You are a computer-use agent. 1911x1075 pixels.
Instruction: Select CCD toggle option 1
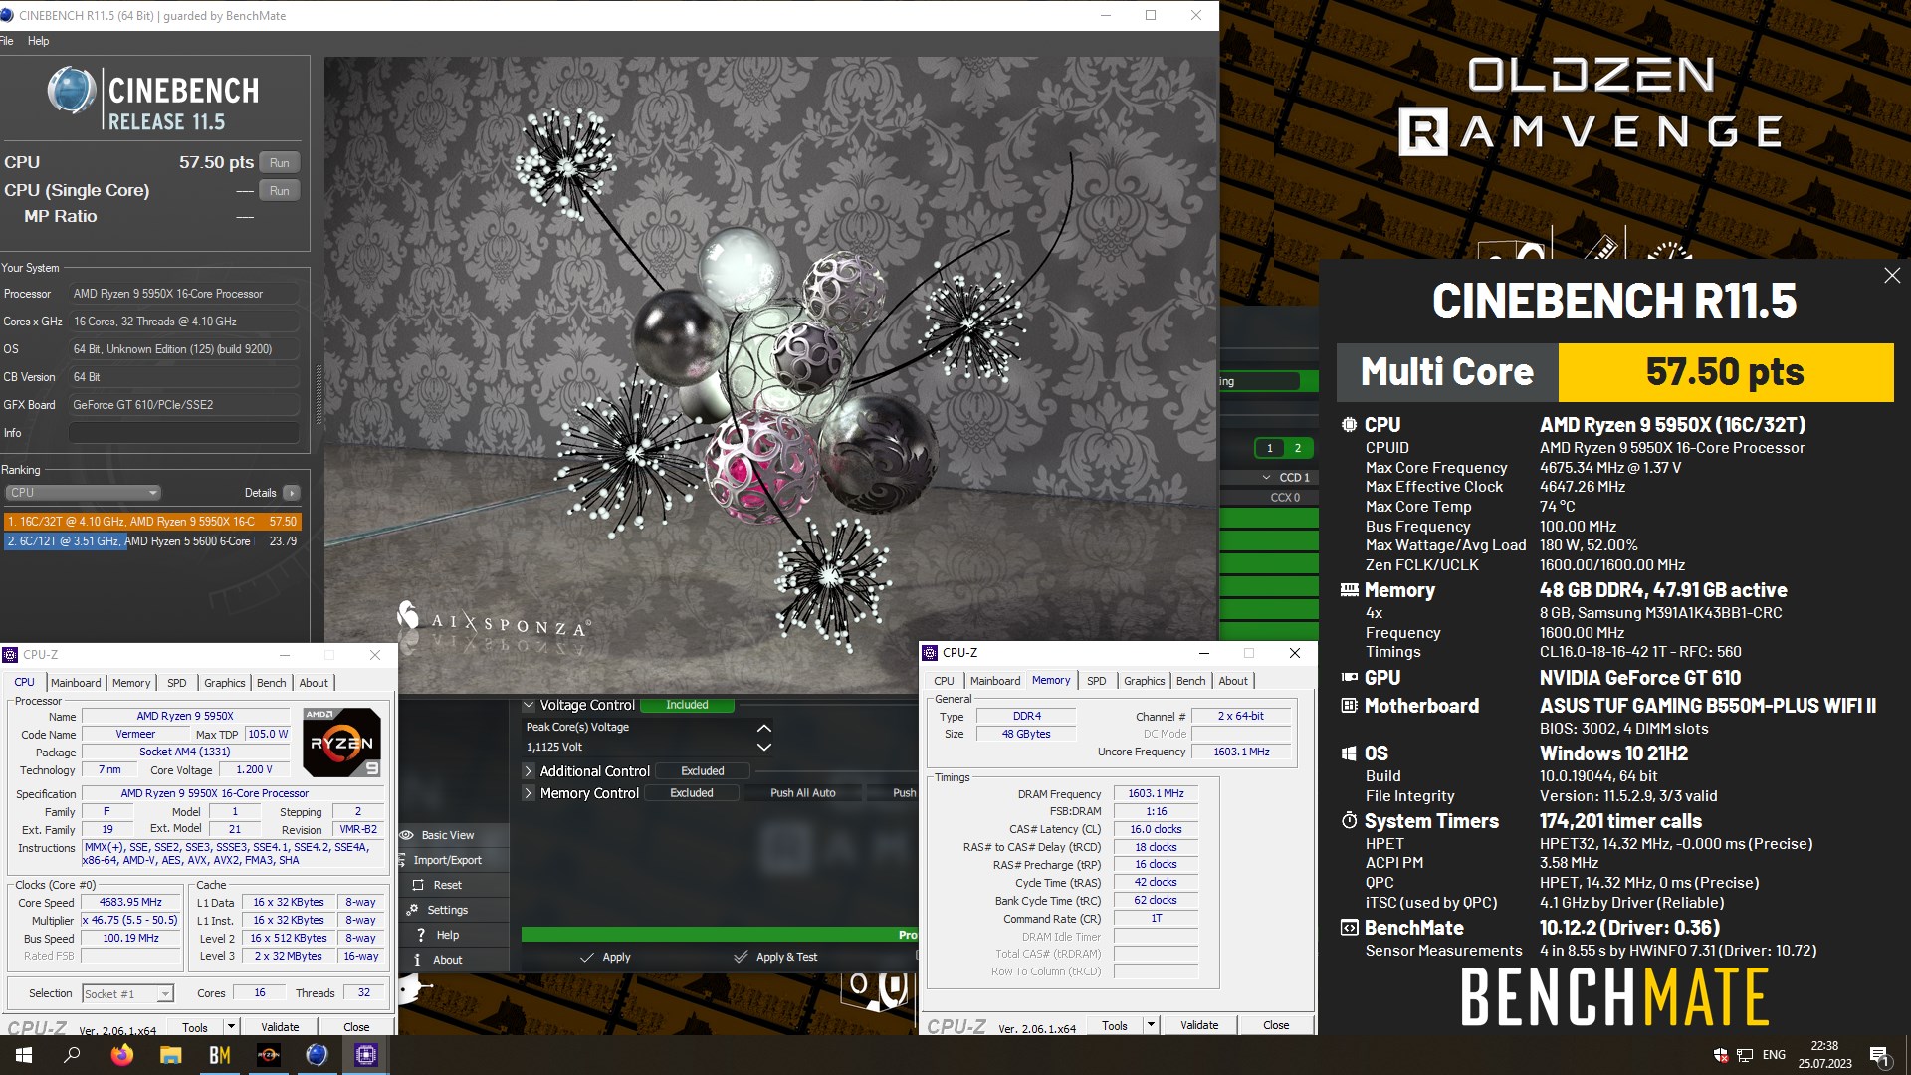click(1269, 448)
